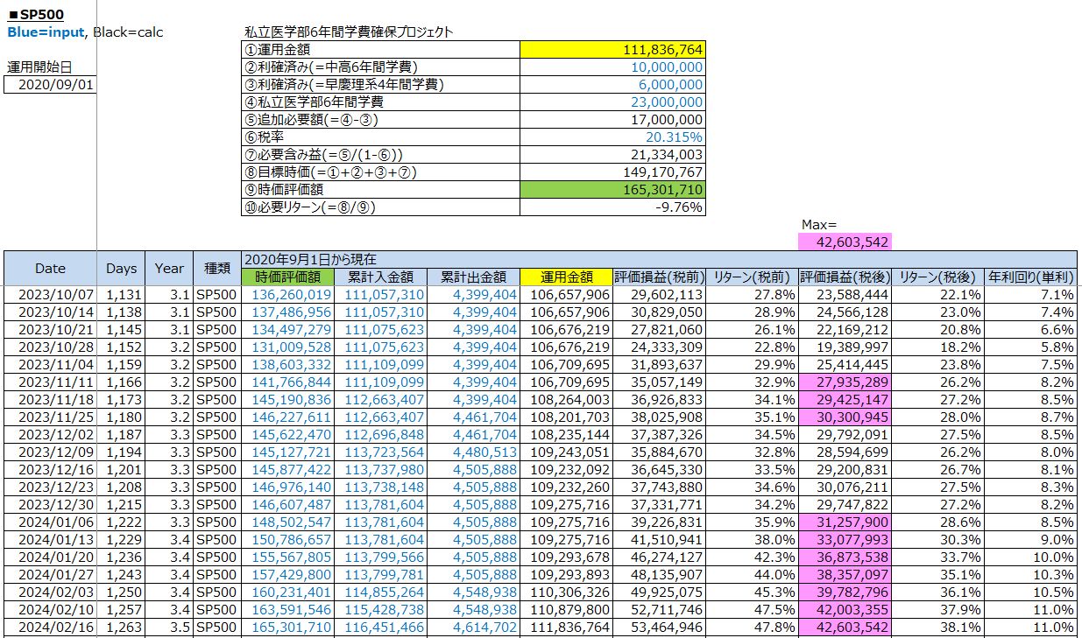
Task: Select the 時価評価額 cell showing 155,567,805
Action: 287,557
